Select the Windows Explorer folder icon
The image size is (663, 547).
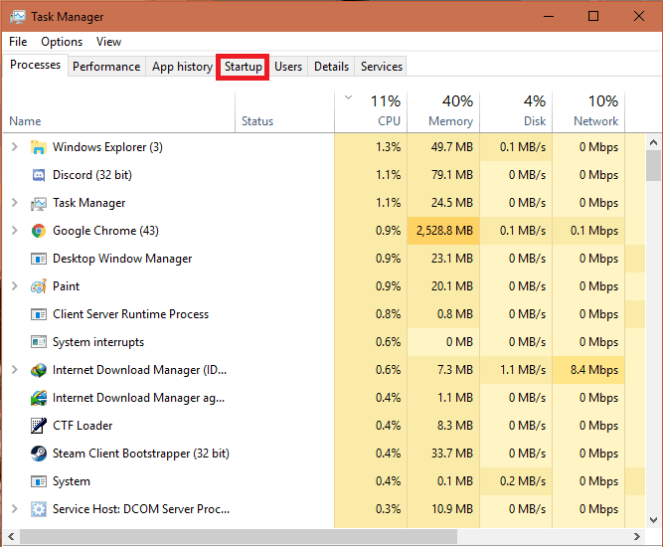39,147
